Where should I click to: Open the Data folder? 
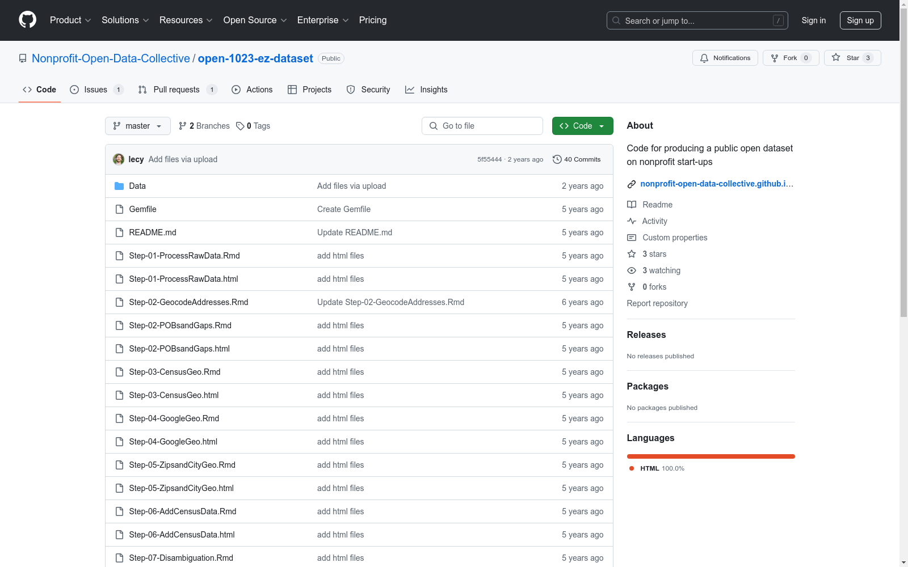137,186
